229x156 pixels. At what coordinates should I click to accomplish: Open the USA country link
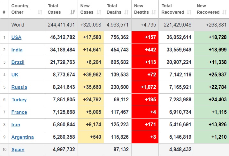pyautogui.click(x=16, y=37)
